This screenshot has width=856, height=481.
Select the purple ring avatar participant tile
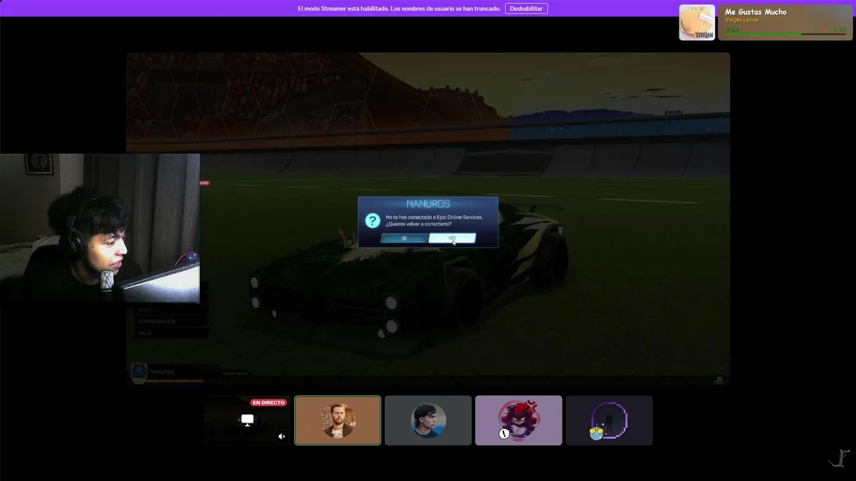[x=609, y=420]
